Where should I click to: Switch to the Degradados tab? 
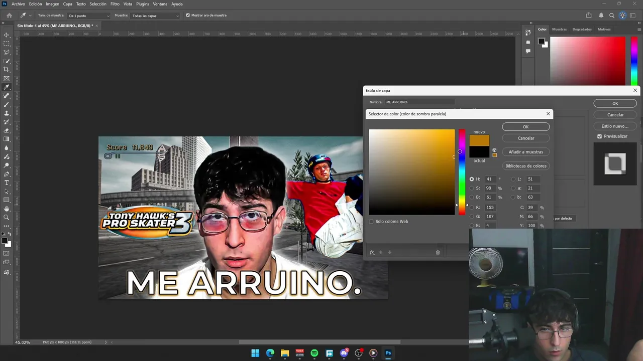[582, 29]
